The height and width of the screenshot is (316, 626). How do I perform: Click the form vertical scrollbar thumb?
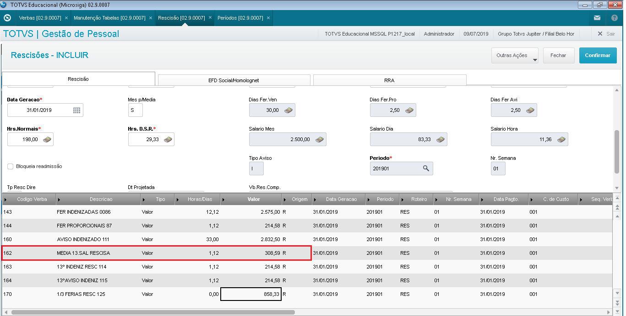[x=616, y=151]
